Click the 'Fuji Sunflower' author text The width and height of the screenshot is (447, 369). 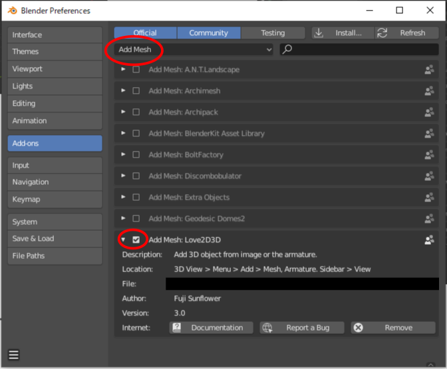[x=198, y=299]
